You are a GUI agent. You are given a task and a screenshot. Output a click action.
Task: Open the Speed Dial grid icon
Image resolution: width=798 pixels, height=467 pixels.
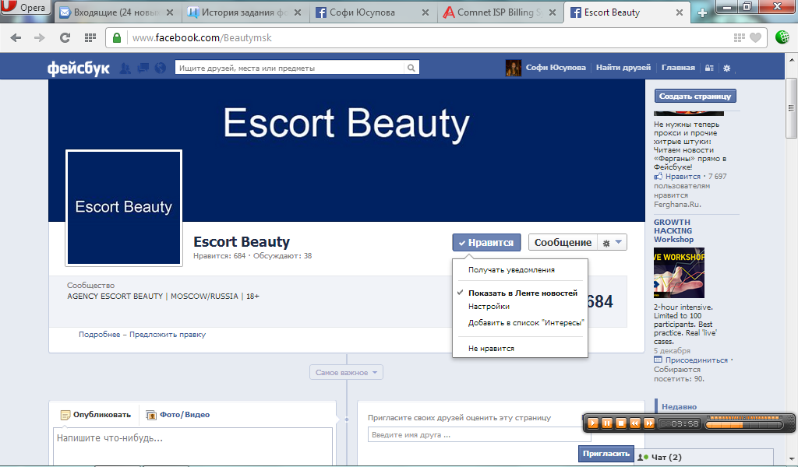point(90,37)
